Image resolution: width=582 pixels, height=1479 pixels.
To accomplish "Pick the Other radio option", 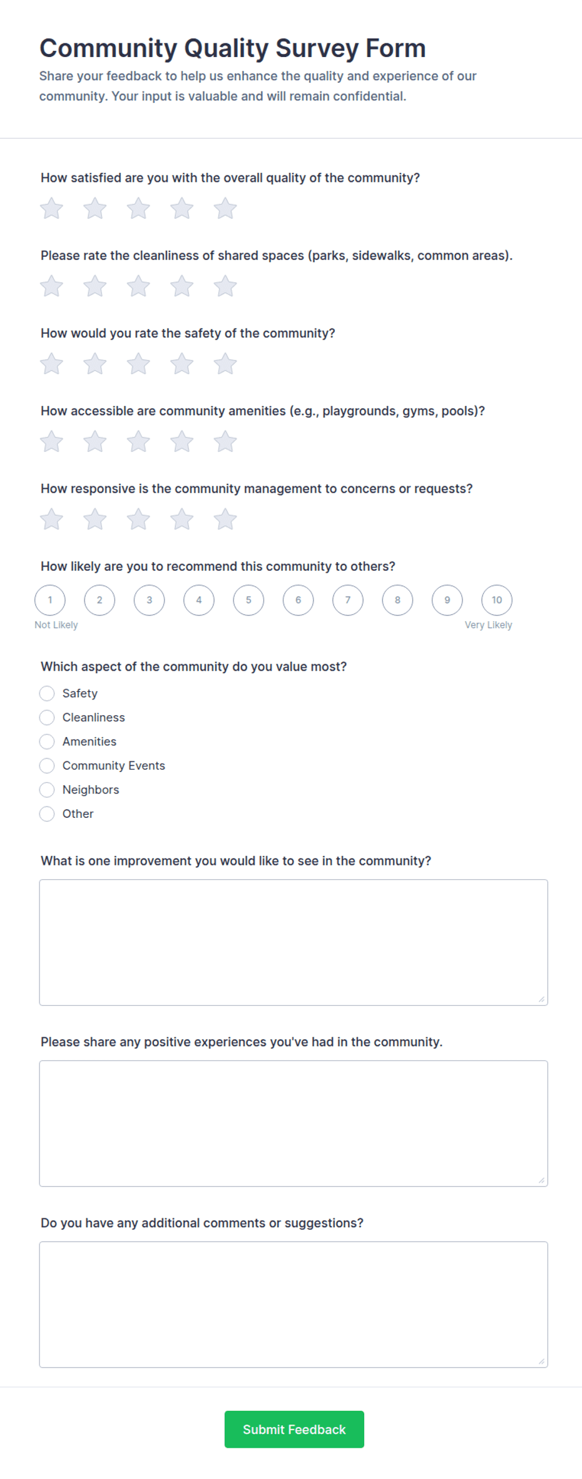I will (x=47, y=814).
